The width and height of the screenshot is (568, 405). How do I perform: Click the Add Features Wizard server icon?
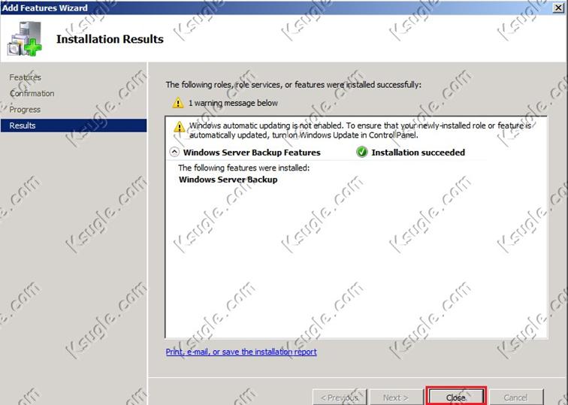[25, 39]
